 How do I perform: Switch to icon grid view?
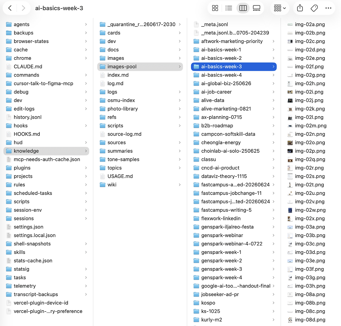(x=215, y=8)
